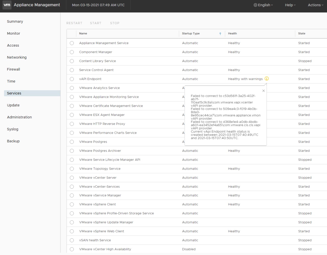Click VMware Performance Charts Service name
This screenshot has height=255, width=327.
(x=108, y=133)
